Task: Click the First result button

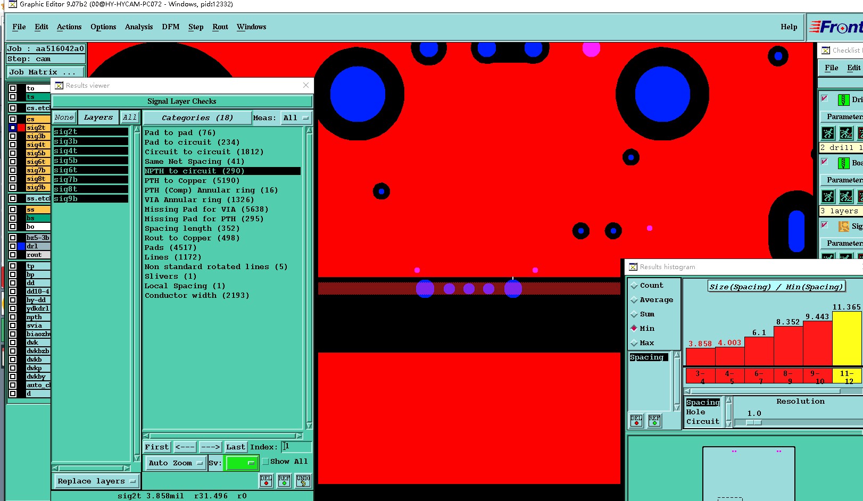Action: (157, 447)
